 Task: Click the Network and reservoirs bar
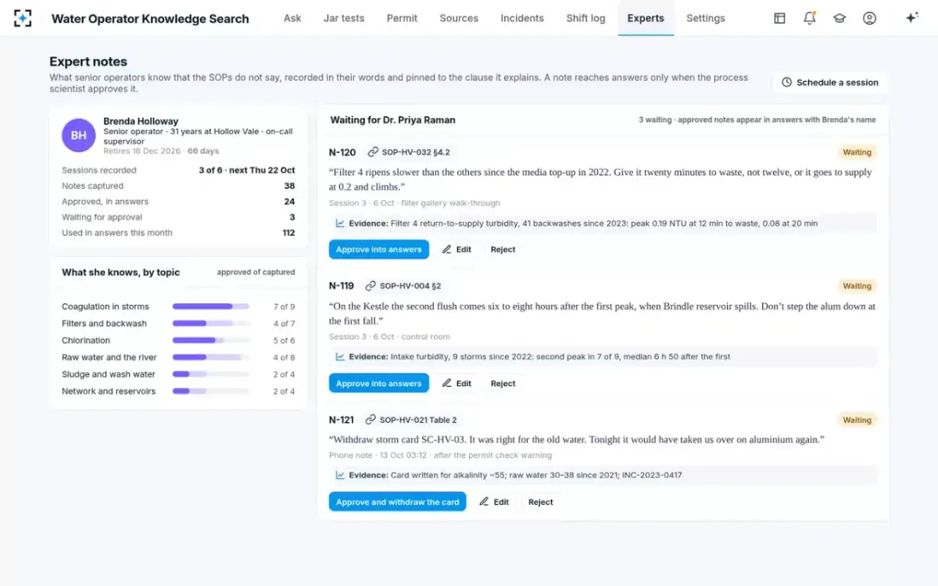point(211,391)
